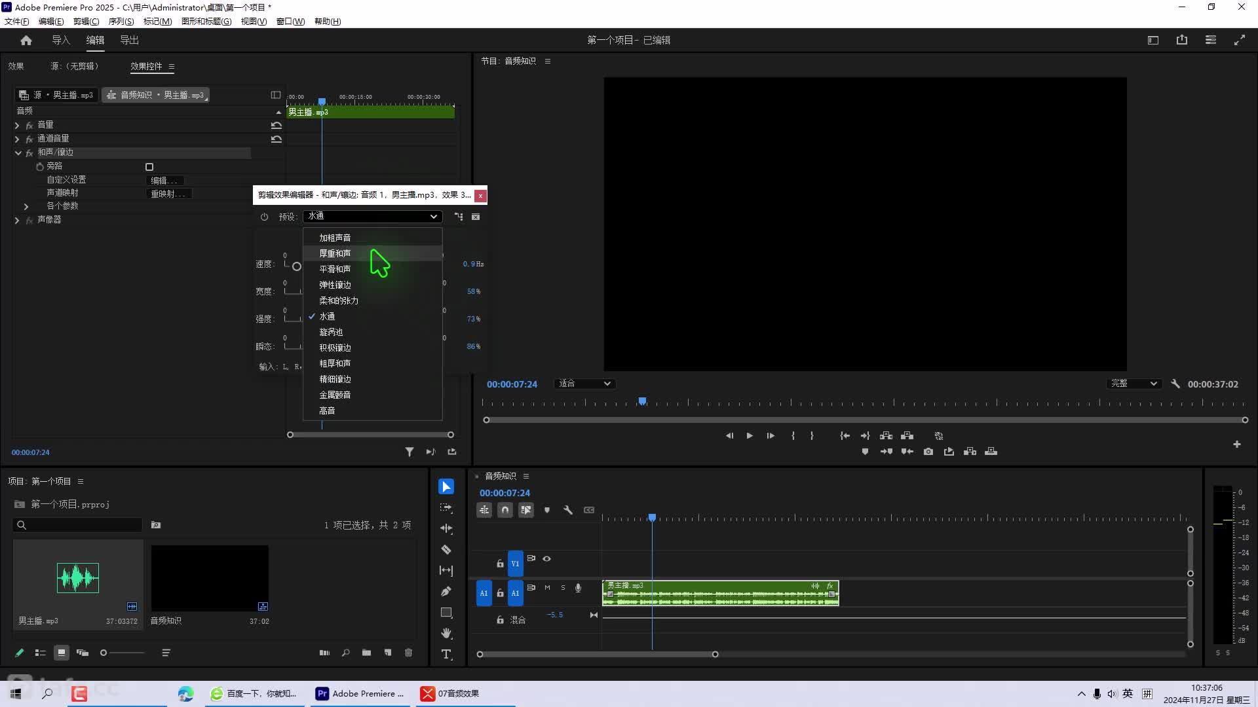Select the Pen tool
This screenshot has width=1258, height=707.
tap(446, 591)
